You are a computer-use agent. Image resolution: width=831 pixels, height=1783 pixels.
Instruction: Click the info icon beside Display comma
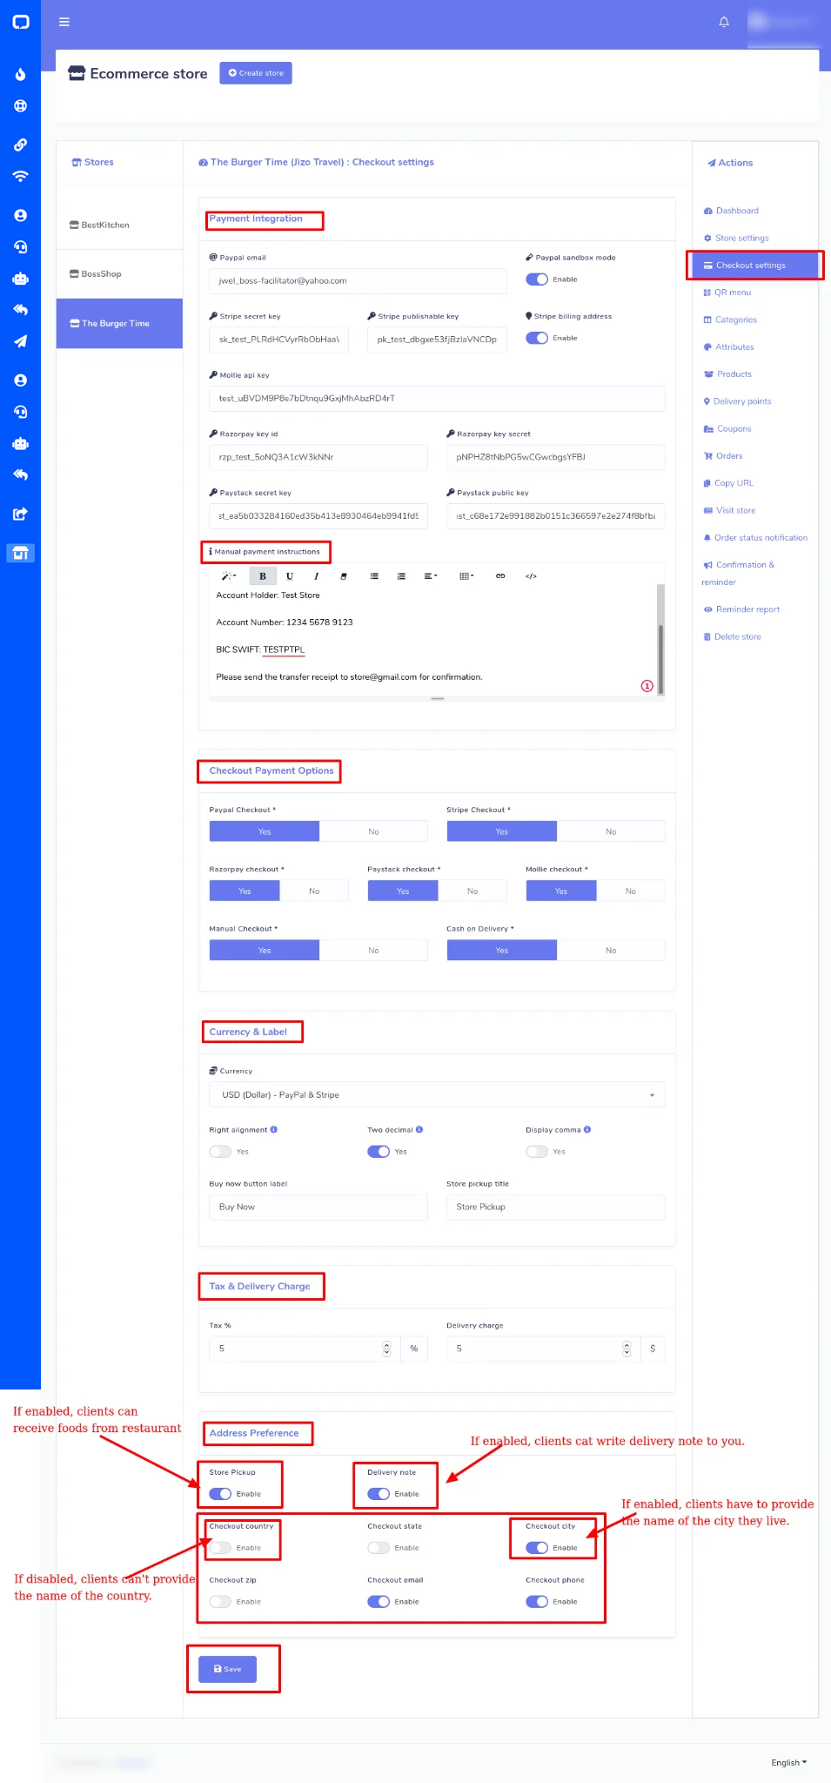(x=587, y=1129)
